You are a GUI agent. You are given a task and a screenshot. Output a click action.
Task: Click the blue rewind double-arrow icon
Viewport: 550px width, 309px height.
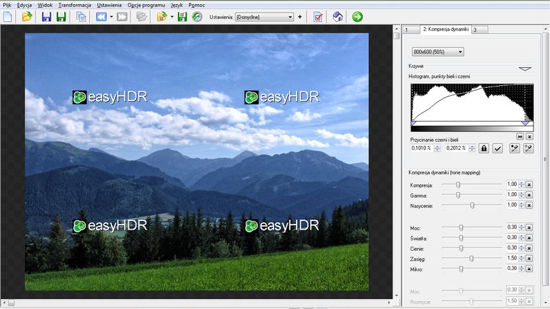coord(101,17)
